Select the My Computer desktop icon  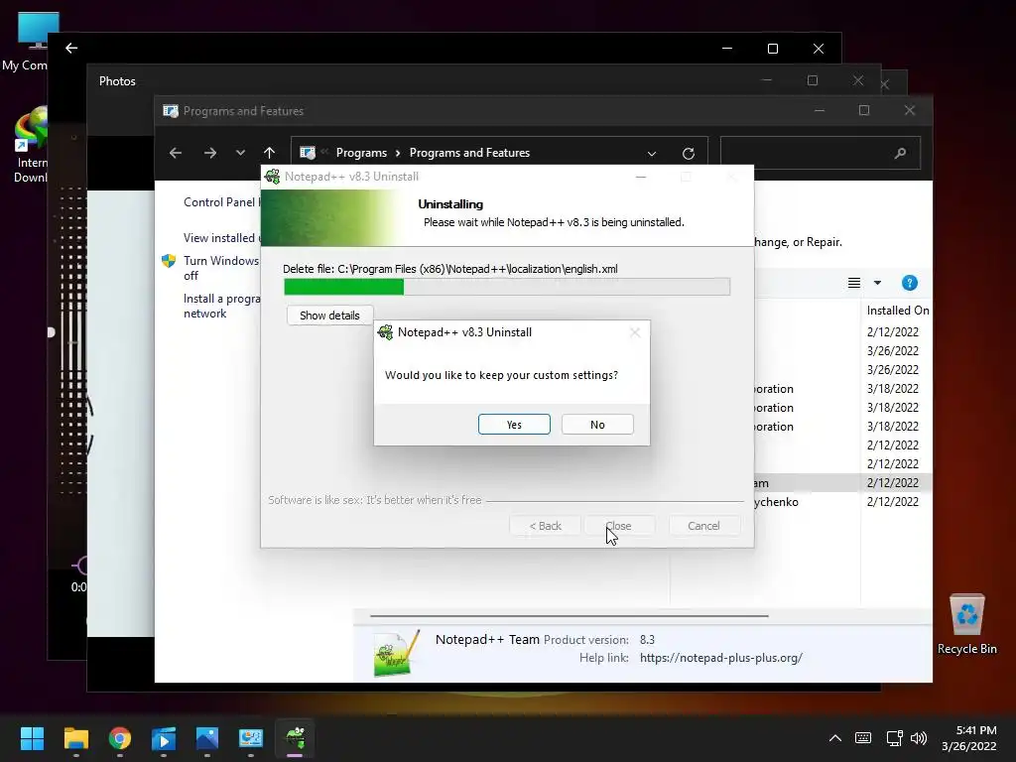tap(24, 42)
